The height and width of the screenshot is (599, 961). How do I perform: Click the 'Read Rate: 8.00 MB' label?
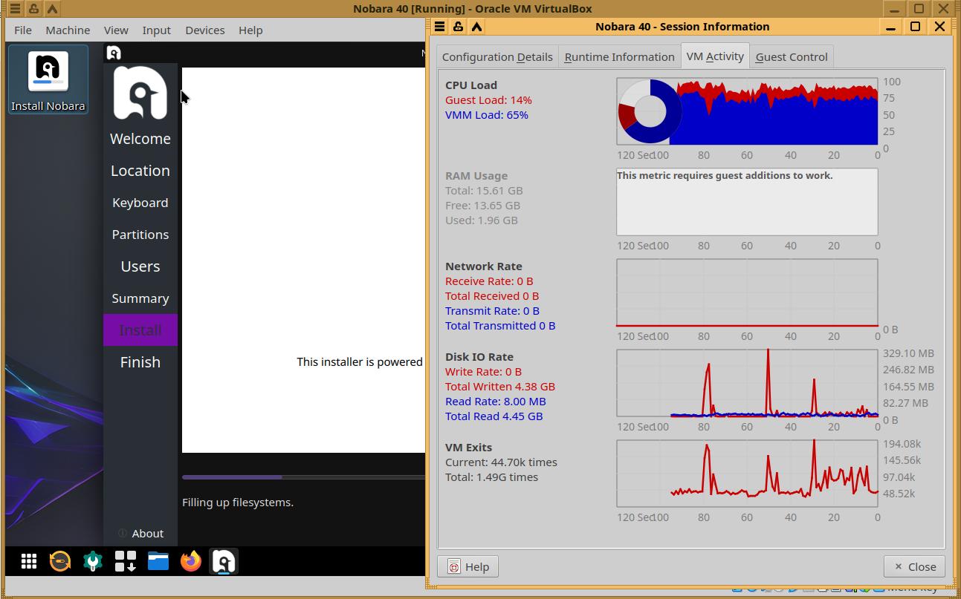[496, 402]
